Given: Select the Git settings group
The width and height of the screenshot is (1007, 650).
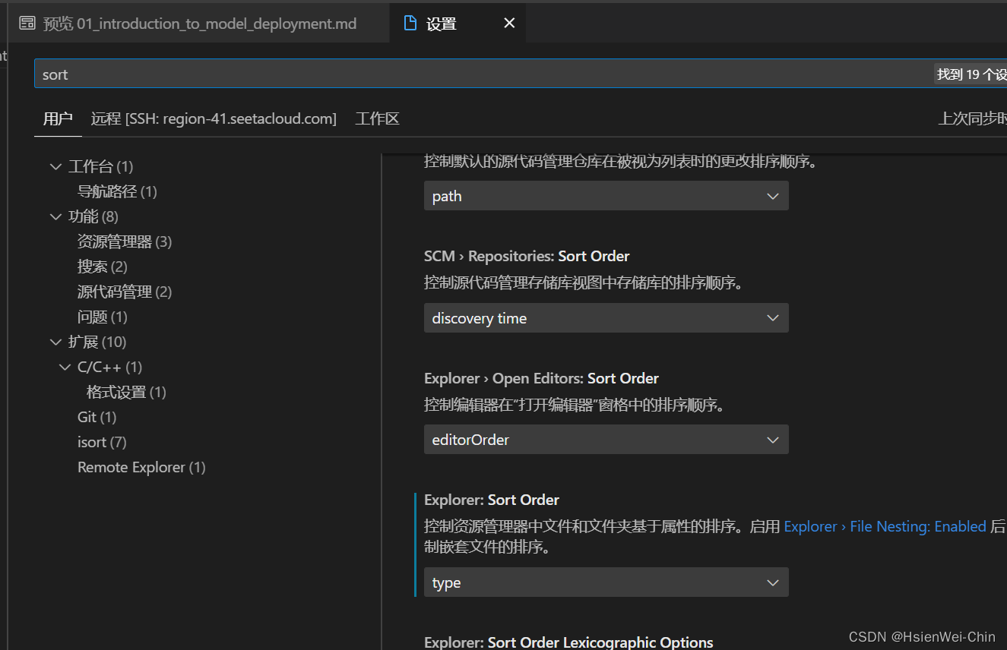Looking at the screenshot, I should [x=97, y=416].
